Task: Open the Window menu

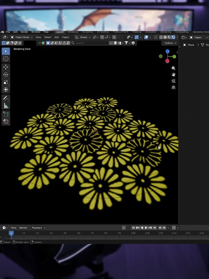Action: [36, 32]
